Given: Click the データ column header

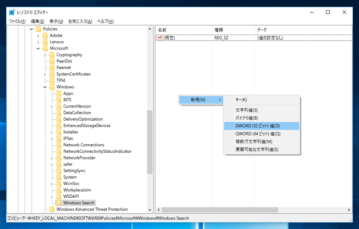Looking at the screenshot, I should pos(303,30).
